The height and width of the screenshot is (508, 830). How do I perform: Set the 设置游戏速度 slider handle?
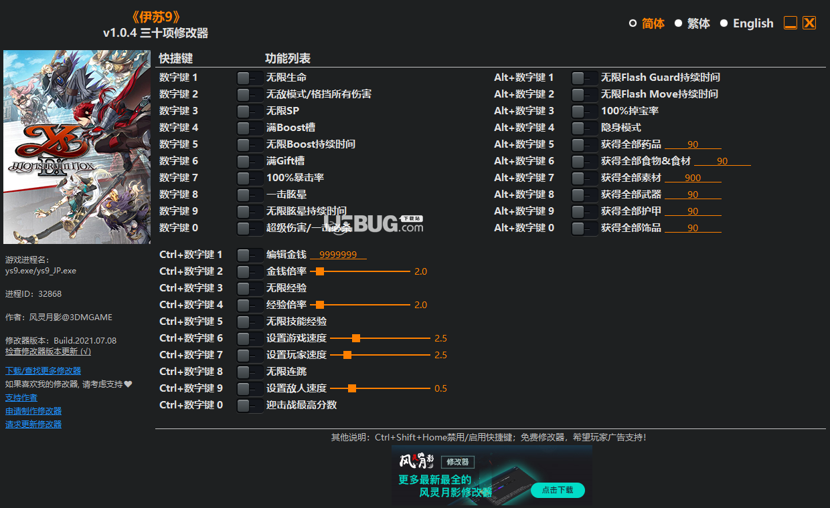[x=356, y=338]
